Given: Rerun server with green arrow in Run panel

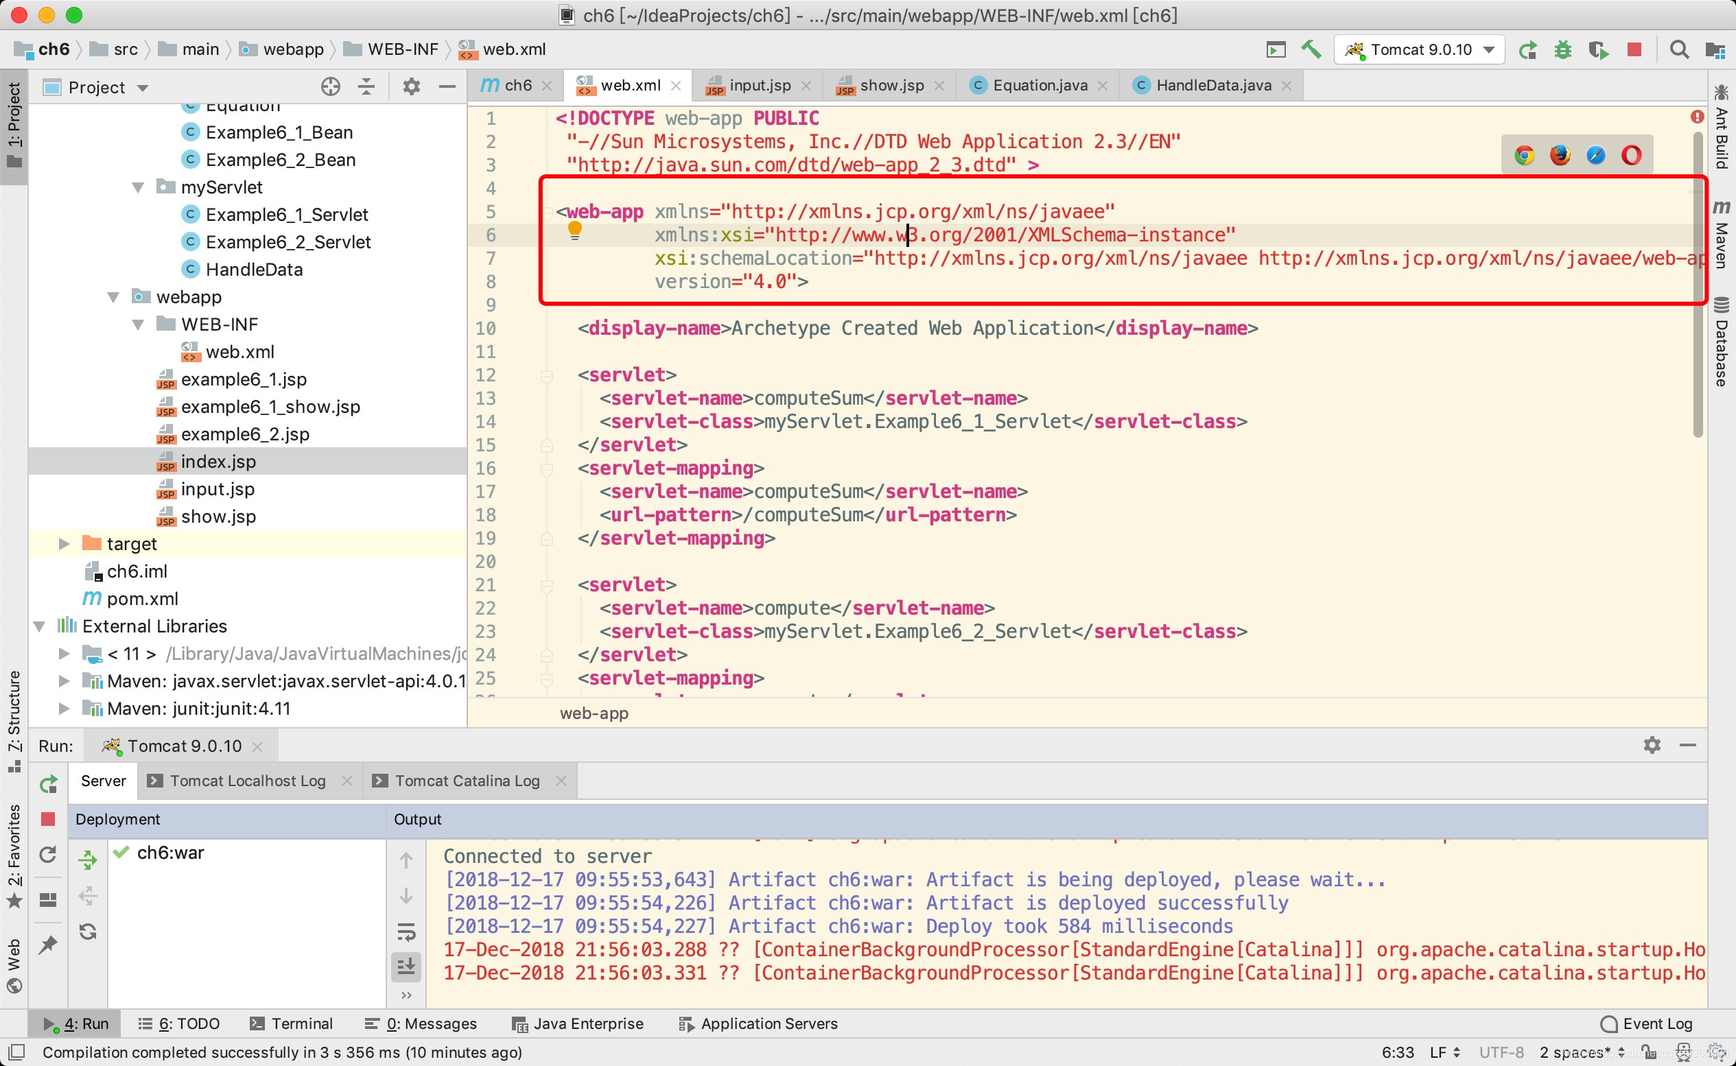Looking at the screenshot, I should click(48, 783).
